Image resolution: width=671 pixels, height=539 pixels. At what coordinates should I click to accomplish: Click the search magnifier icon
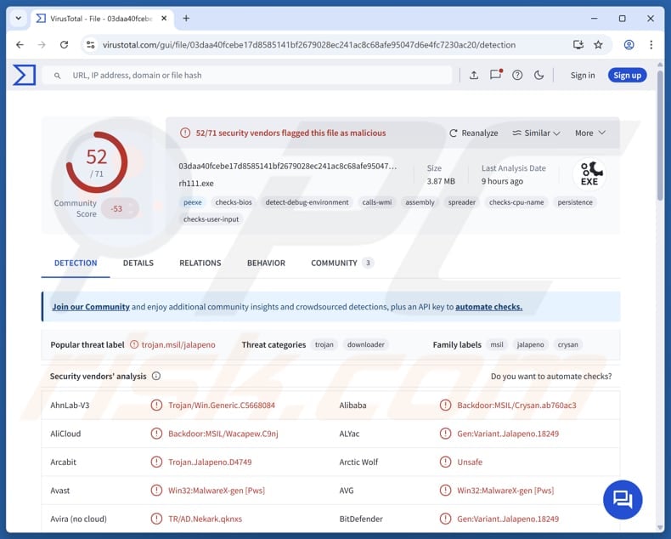point(57,76)
